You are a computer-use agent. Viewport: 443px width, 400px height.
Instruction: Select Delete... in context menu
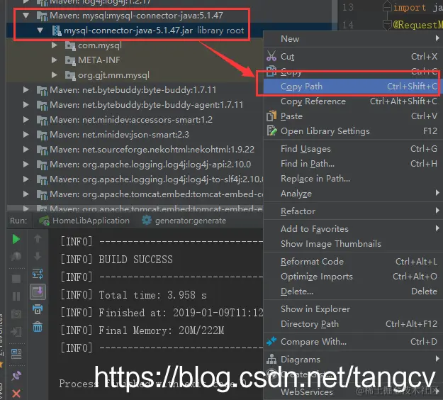(353, 291)
